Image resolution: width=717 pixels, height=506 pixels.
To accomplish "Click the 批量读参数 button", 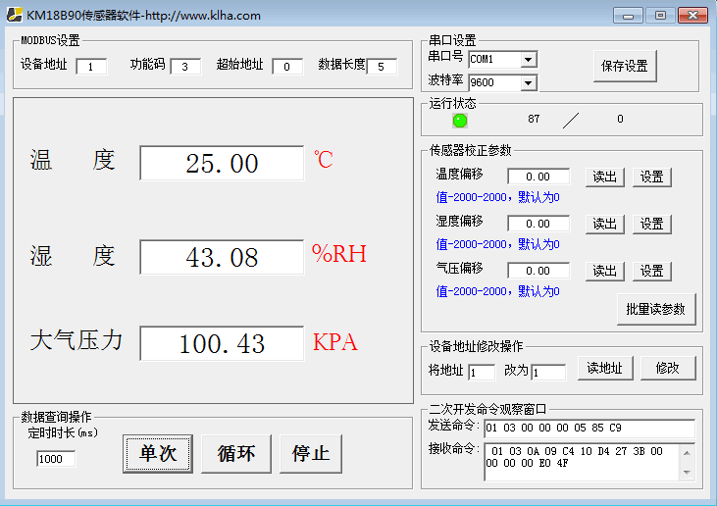I will click(x=656, y=310).
